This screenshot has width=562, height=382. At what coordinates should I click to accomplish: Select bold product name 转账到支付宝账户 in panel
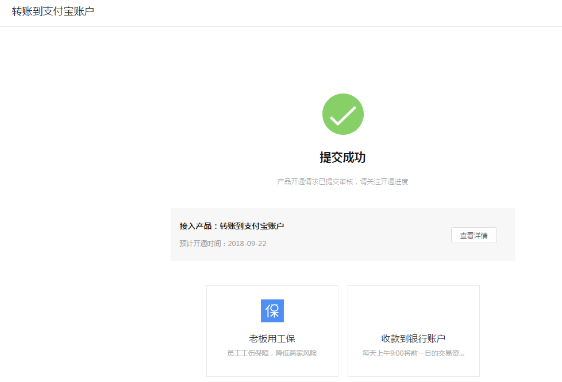pos(252,226)
